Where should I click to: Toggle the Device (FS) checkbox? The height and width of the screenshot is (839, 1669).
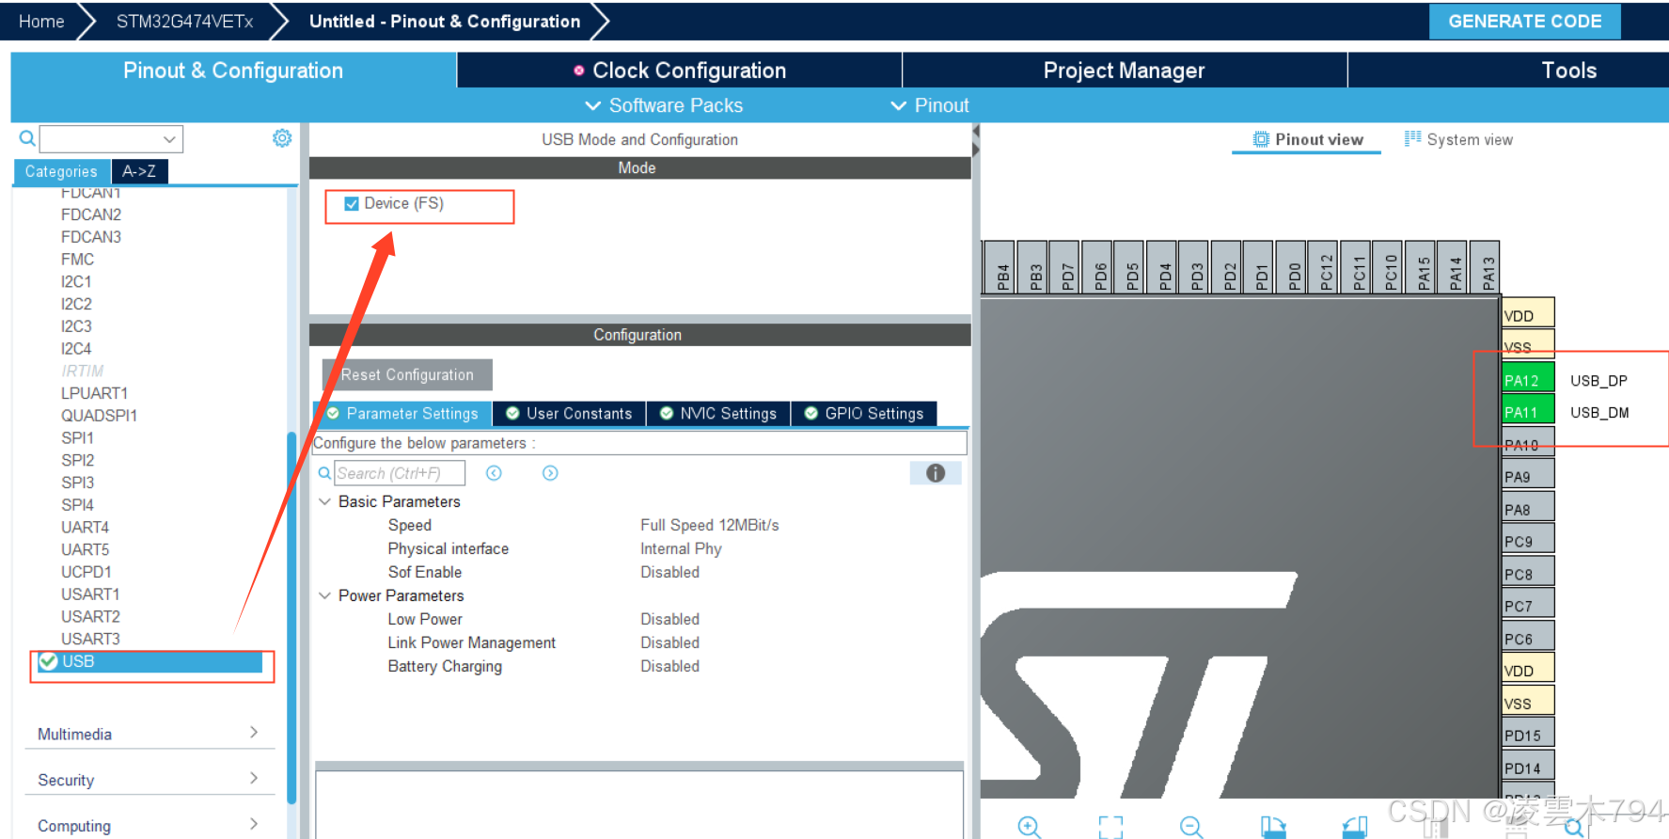352,204
